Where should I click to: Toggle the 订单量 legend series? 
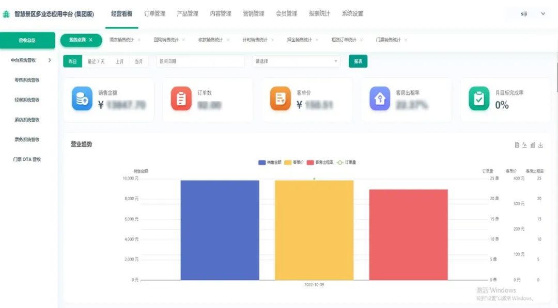pos(346,163)
